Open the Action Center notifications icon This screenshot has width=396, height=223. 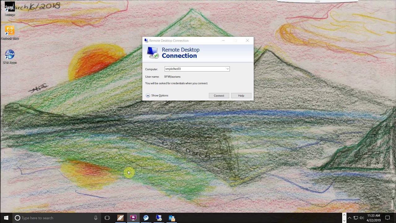click(x=388, y=218)
